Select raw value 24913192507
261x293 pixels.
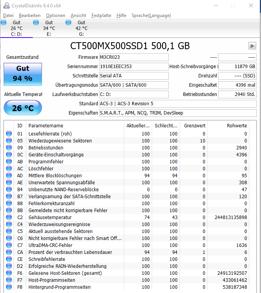[x=232, y=273]
